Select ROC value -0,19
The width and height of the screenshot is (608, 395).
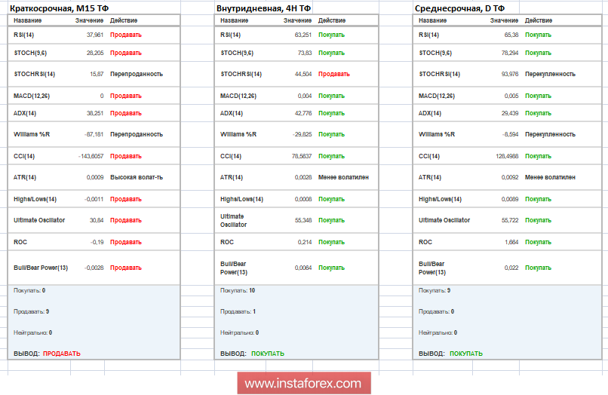[x=97, y=242]
